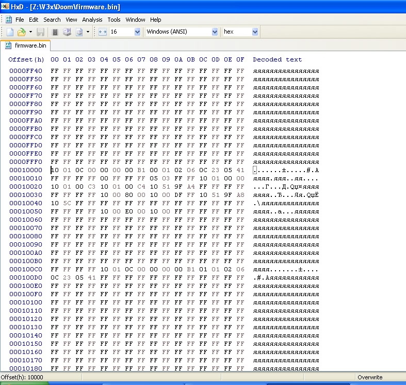This screenshot has width=406, height=385.
Task: Click inside the bytes per row field 16
Action: (x=122, y=32)
